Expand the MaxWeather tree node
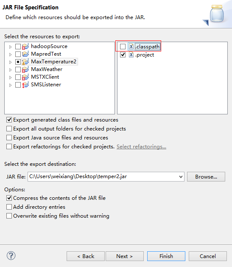This screenshot has height=267, width=232. [x=10, y=70]
